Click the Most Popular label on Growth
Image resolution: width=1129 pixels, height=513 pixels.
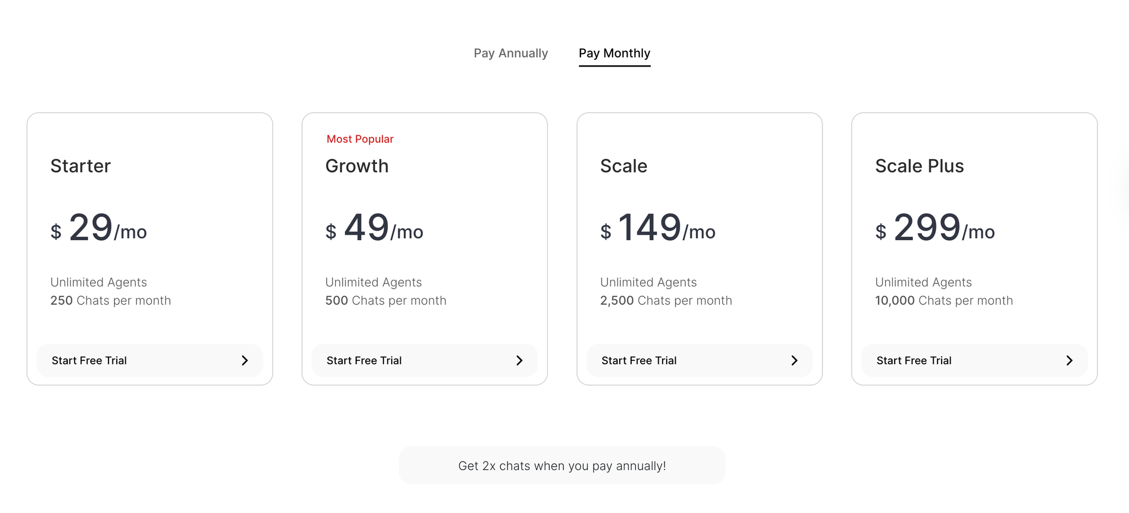(360, 139)
